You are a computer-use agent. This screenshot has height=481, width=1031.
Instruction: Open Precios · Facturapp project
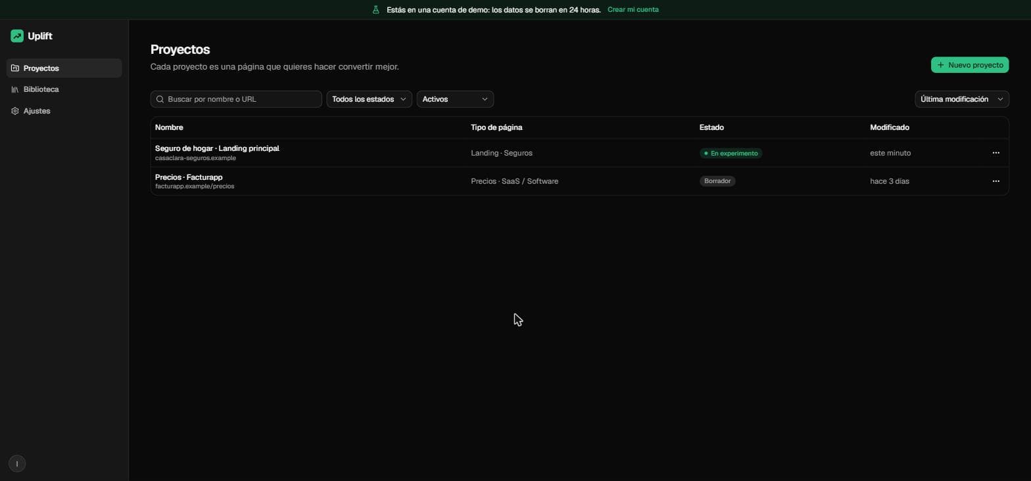coord(189,177)
